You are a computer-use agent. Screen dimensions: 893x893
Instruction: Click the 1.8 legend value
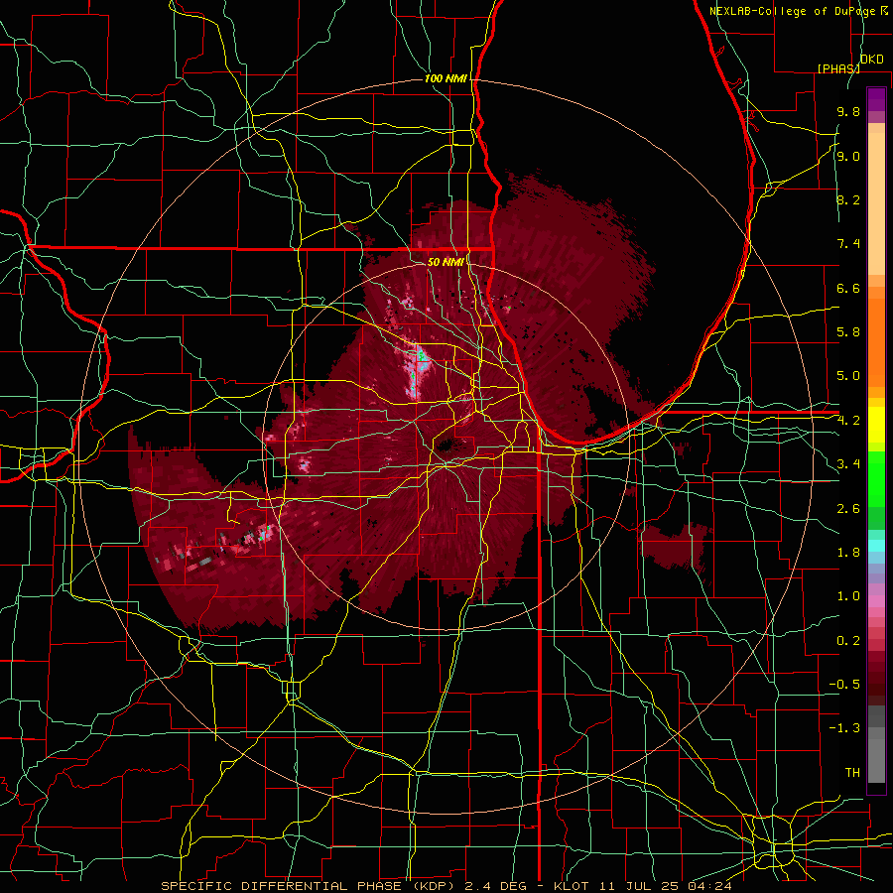coord(848,553)
